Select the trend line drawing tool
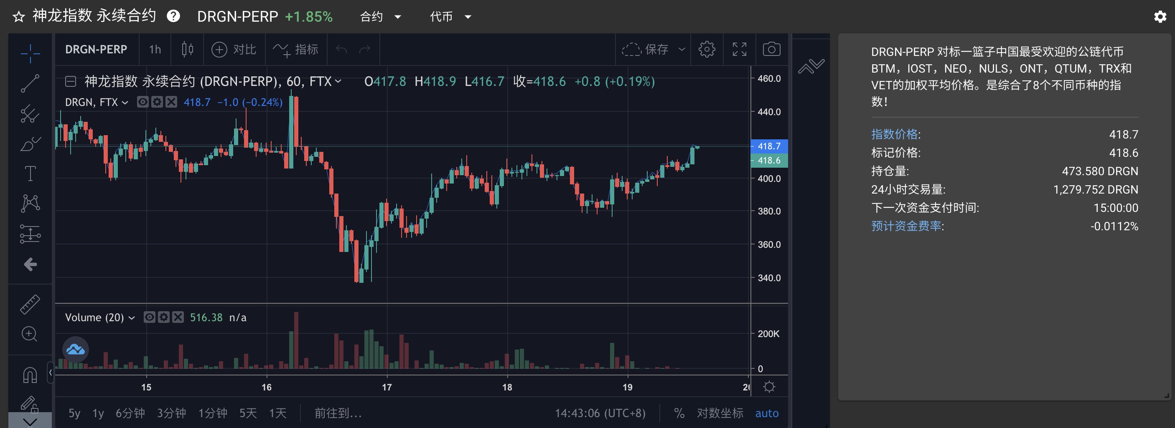This screenshot has height=428, width=1175. click(30, 84)
